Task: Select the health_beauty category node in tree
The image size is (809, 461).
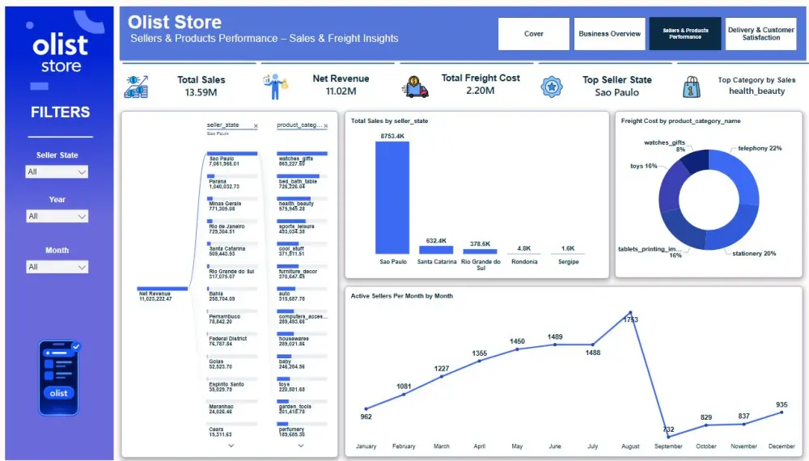Action: click(x=303, y=204)
